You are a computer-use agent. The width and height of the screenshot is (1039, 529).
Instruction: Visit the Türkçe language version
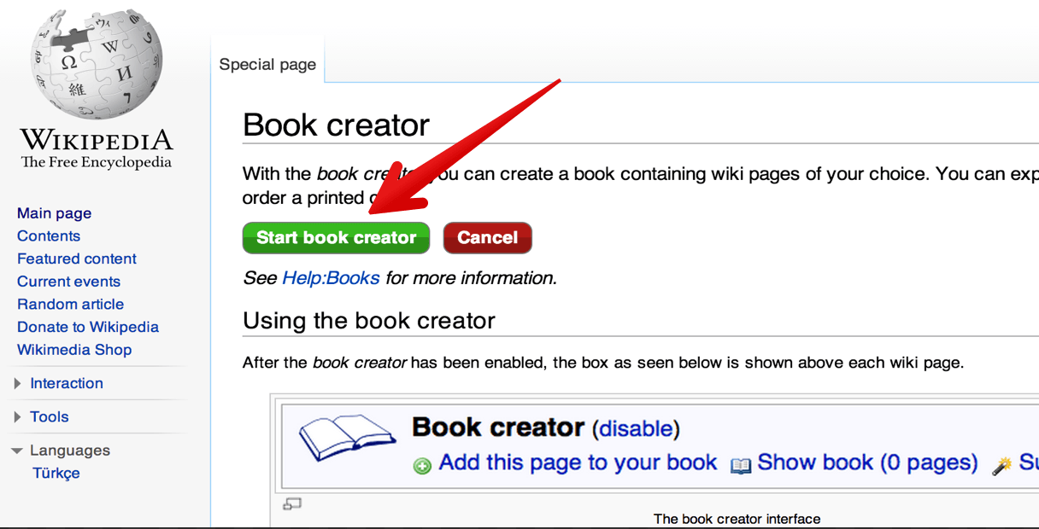point(56,473)
